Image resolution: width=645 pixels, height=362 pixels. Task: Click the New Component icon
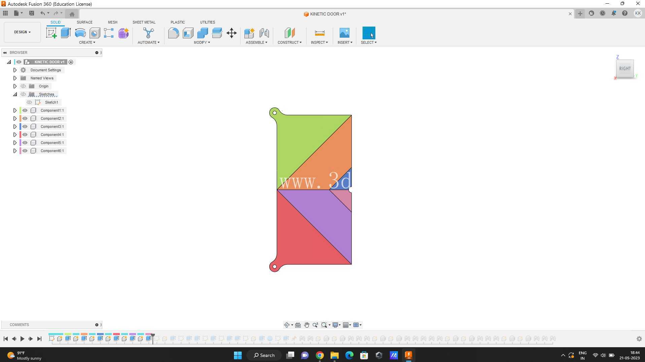[x=249, y=33]
